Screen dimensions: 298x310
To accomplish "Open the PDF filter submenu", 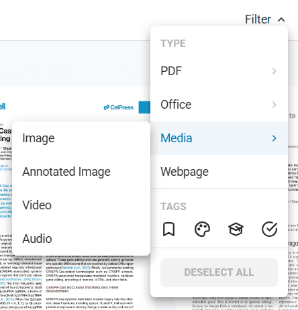I will 219,71.
